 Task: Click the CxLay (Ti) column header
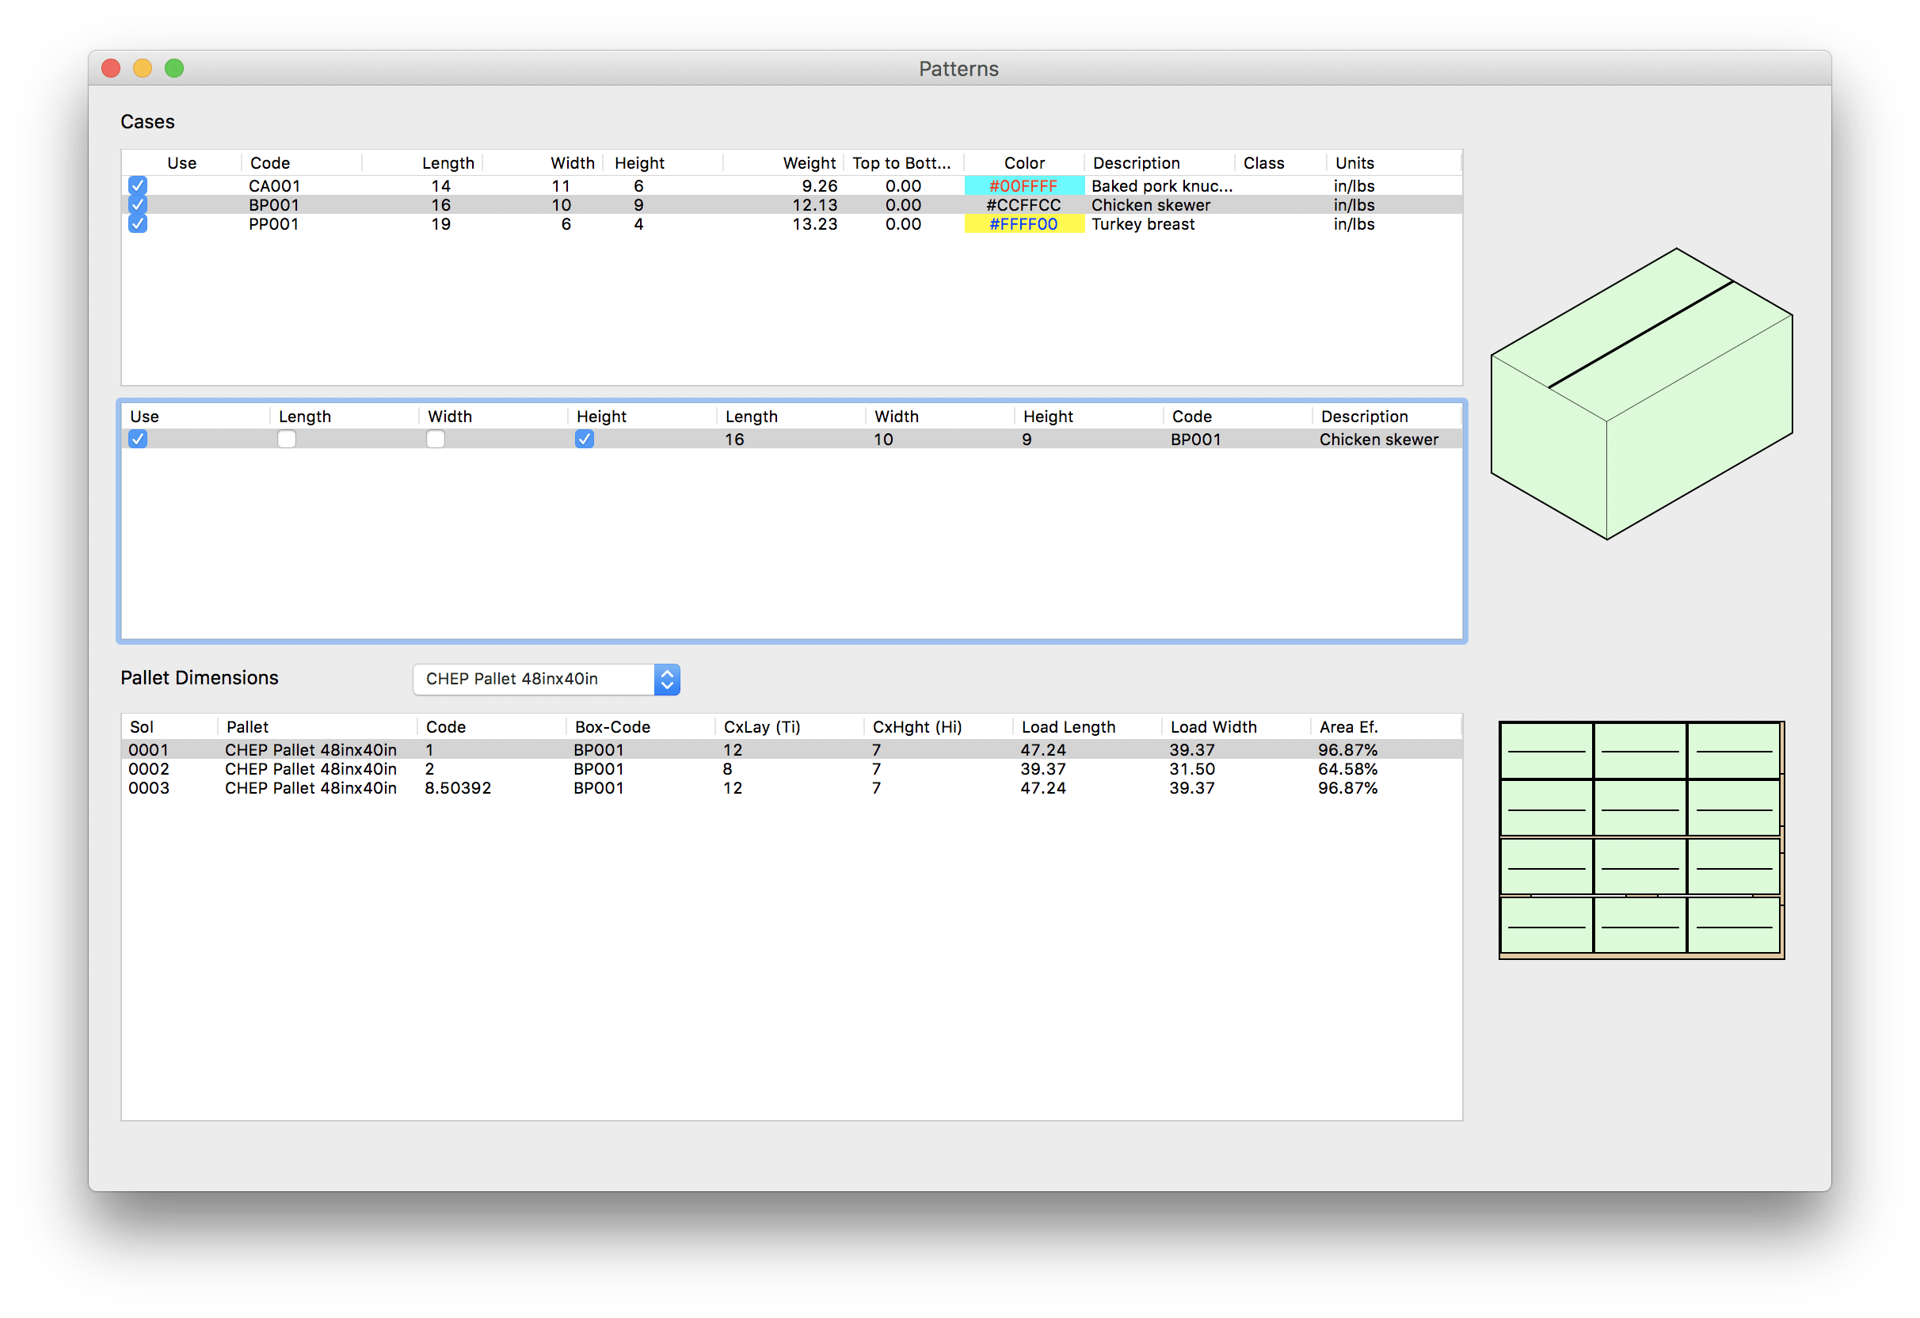pyautogui.click(x=762, y=726)
